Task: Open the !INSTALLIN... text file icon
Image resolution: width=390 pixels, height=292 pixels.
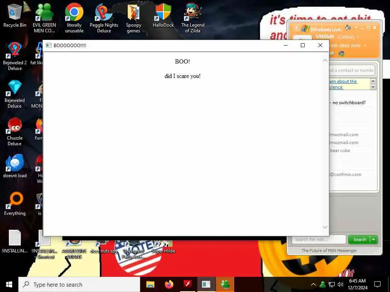Action: 15,241
